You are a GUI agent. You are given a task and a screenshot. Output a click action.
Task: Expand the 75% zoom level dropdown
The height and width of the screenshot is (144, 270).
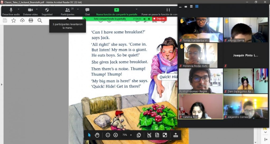131,135
